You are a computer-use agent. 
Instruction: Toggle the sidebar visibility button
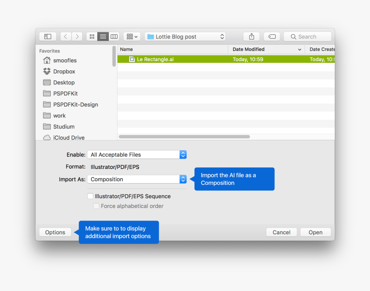[48, 37]
